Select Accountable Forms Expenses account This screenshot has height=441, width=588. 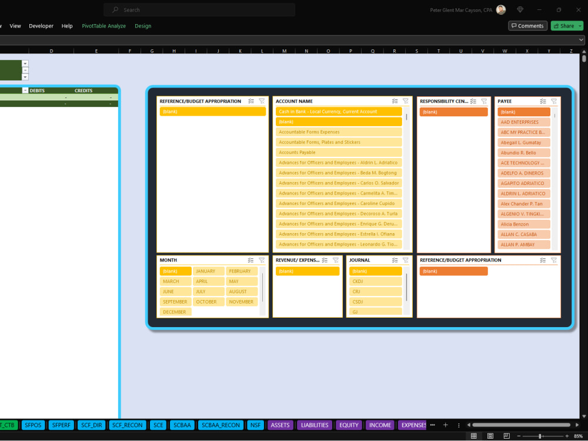tap(339, 132)
